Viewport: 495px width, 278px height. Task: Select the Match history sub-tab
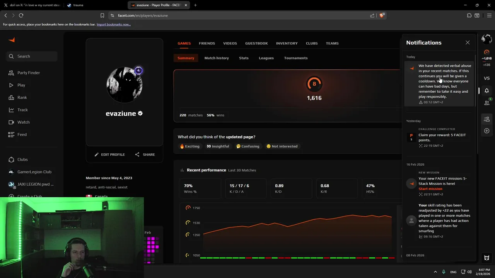[x=217, y=58]
